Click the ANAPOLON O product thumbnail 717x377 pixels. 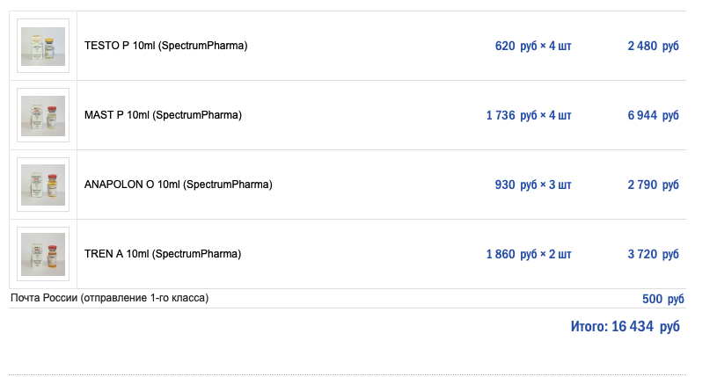click(43, 185)
